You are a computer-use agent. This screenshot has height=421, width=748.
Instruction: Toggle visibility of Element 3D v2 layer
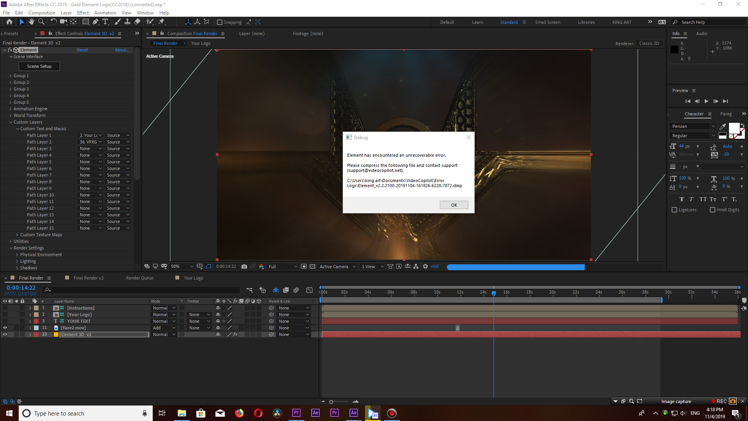click(x=5, y=334)
